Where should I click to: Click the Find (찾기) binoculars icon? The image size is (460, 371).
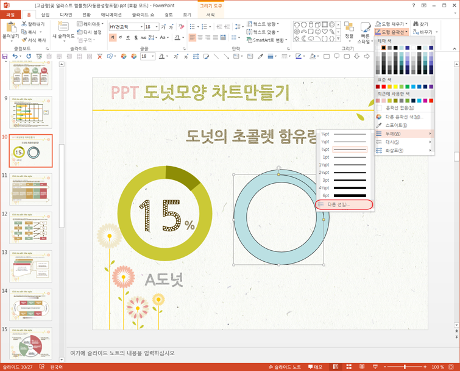[x=416, y=24]
